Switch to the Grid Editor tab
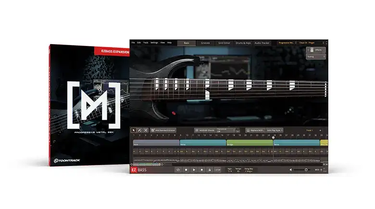375x209 pixels. pos(224,43)
